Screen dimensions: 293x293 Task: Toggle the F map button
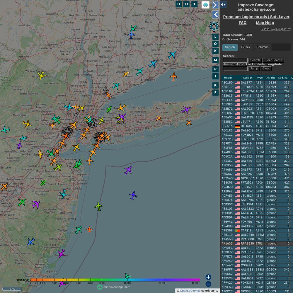pos(215,93)
